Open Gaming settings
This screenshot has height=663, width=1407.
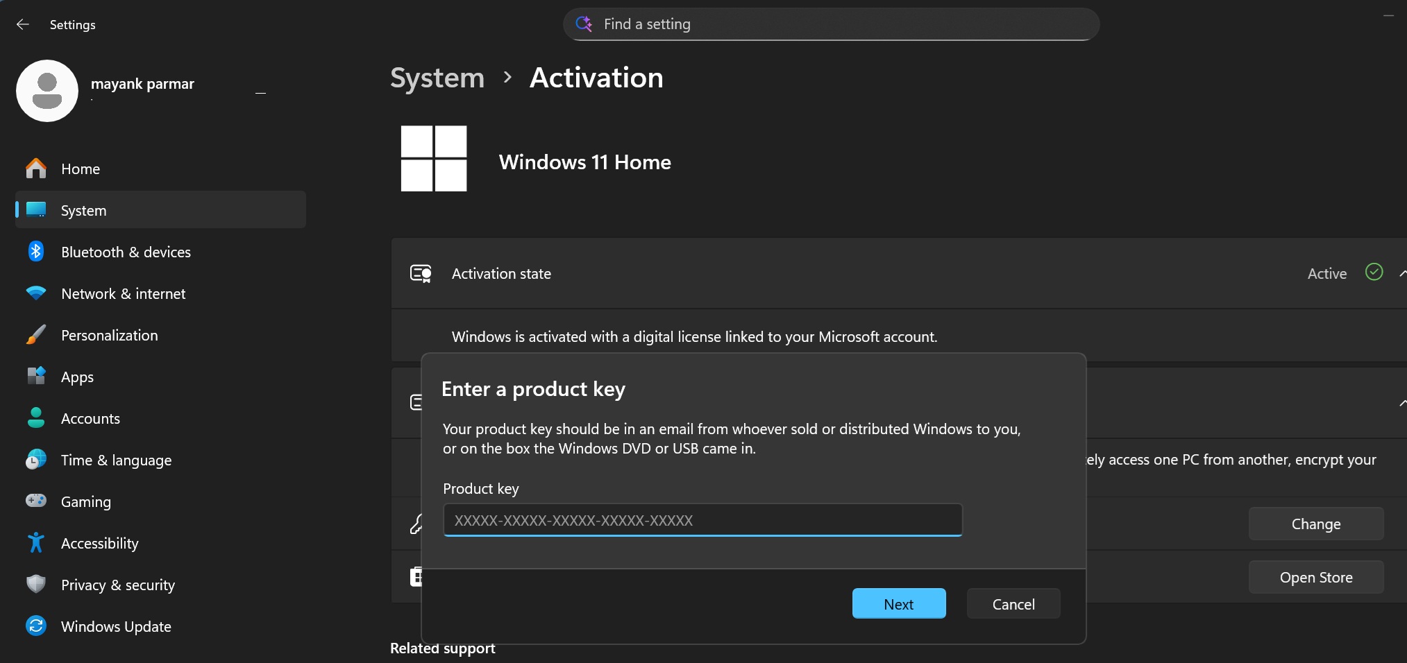[x=160, y=501]
